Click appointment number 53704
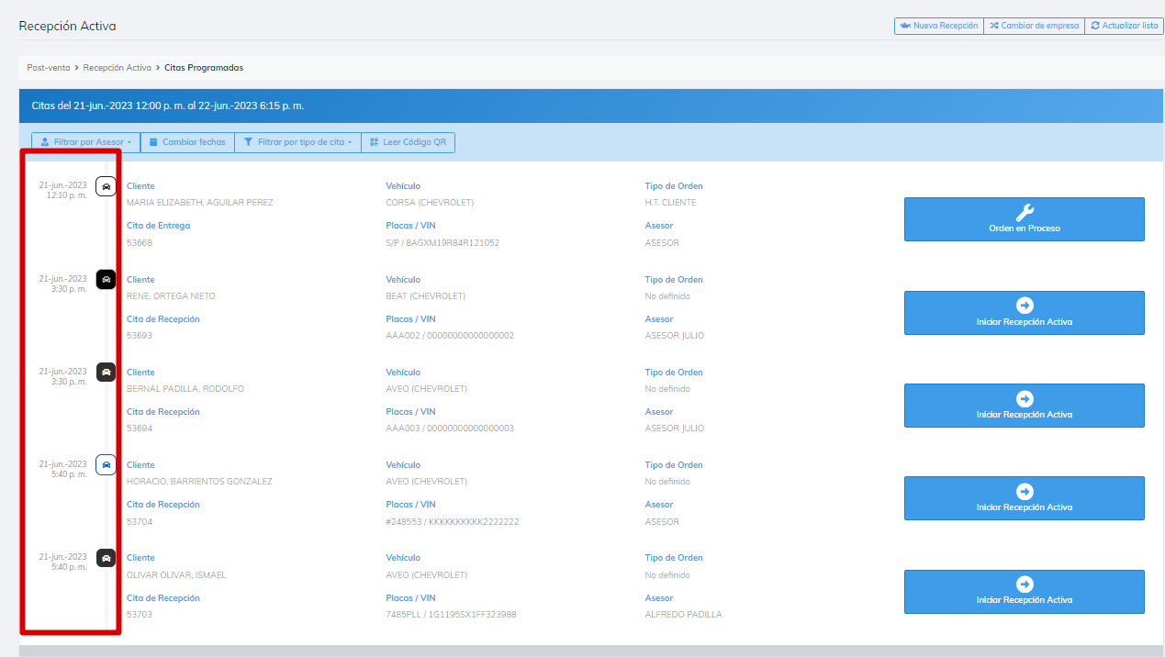The width and height of the screenshot is (1165, 657). click(140, 522)
